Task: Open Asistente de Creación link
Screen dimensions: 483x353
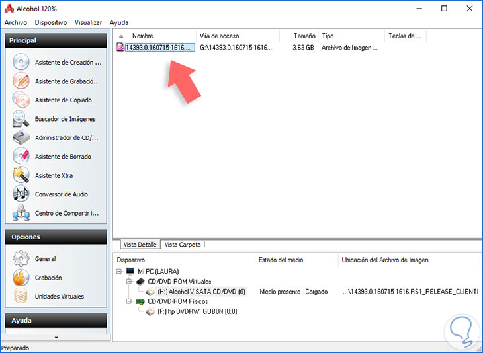Action: 68,63
